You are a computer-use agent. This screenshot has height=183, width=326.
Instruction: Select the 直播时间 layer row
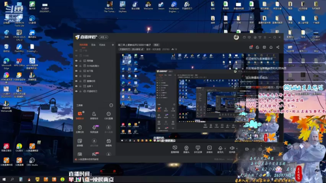tap(95, 81)
